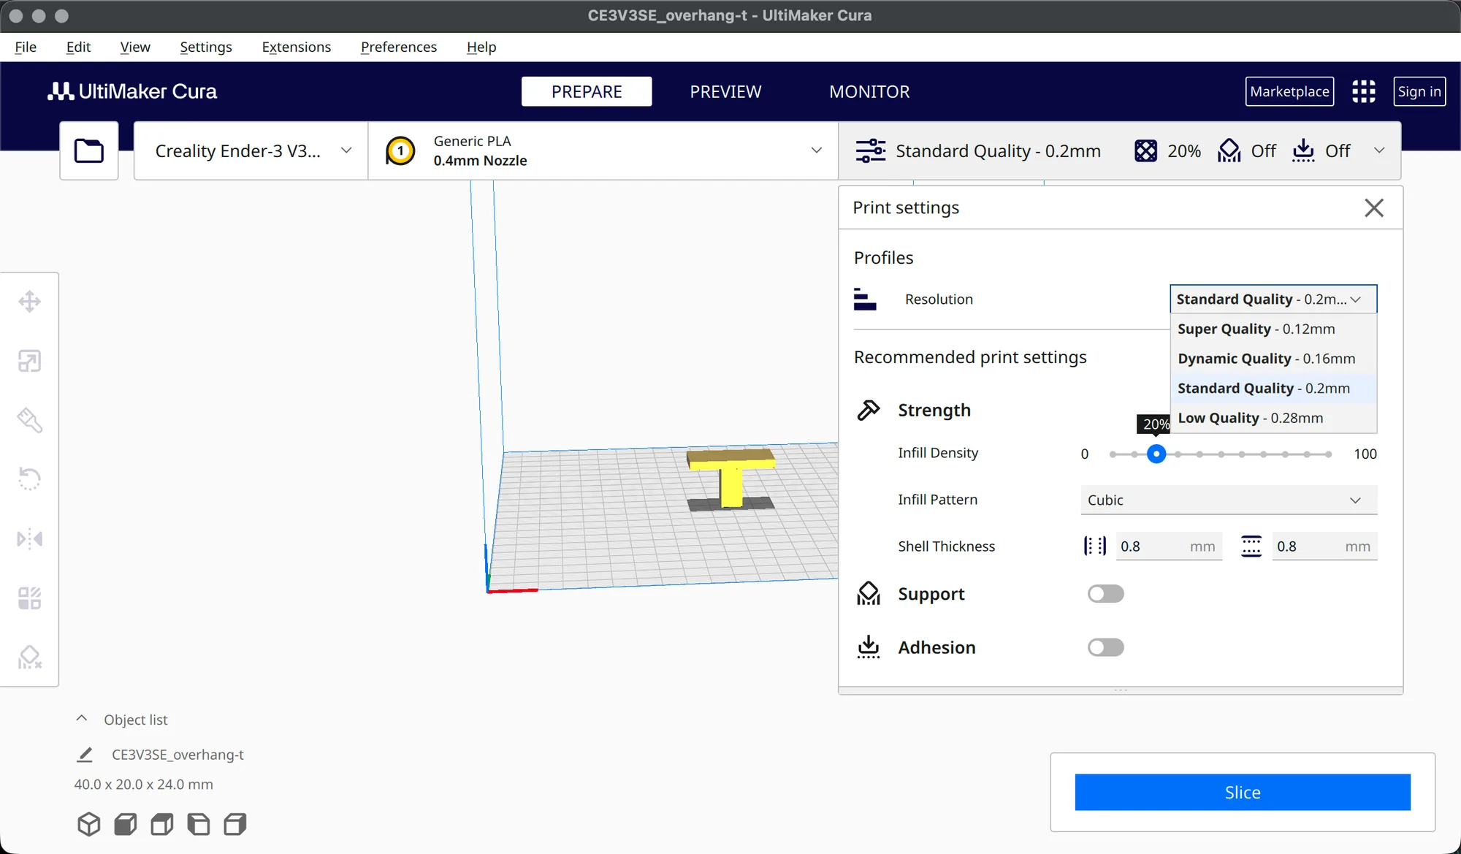The image size is (1461, 854).
Task: Select the Move tool in left toolbar
Action: [x=29, y=302]
